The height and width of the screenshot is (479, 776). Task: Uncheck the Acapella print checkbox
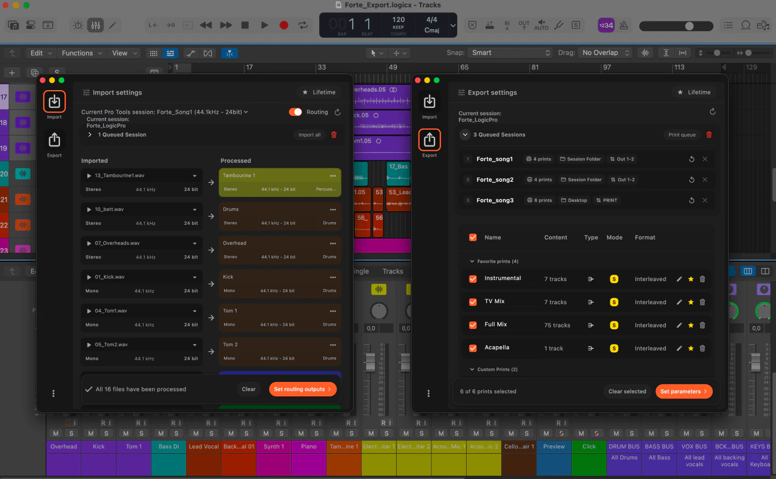473,348
